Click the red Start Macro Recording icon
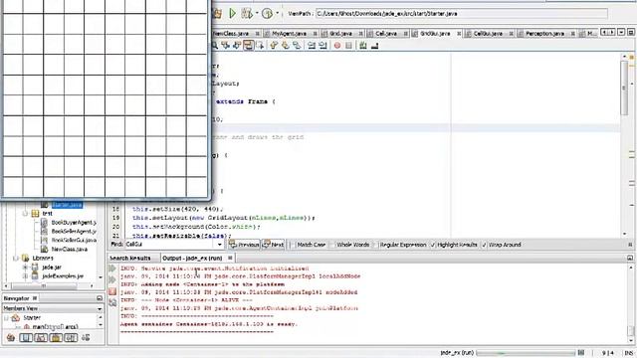This screenshot has height=358, width=637. click(x=337, y=46)
